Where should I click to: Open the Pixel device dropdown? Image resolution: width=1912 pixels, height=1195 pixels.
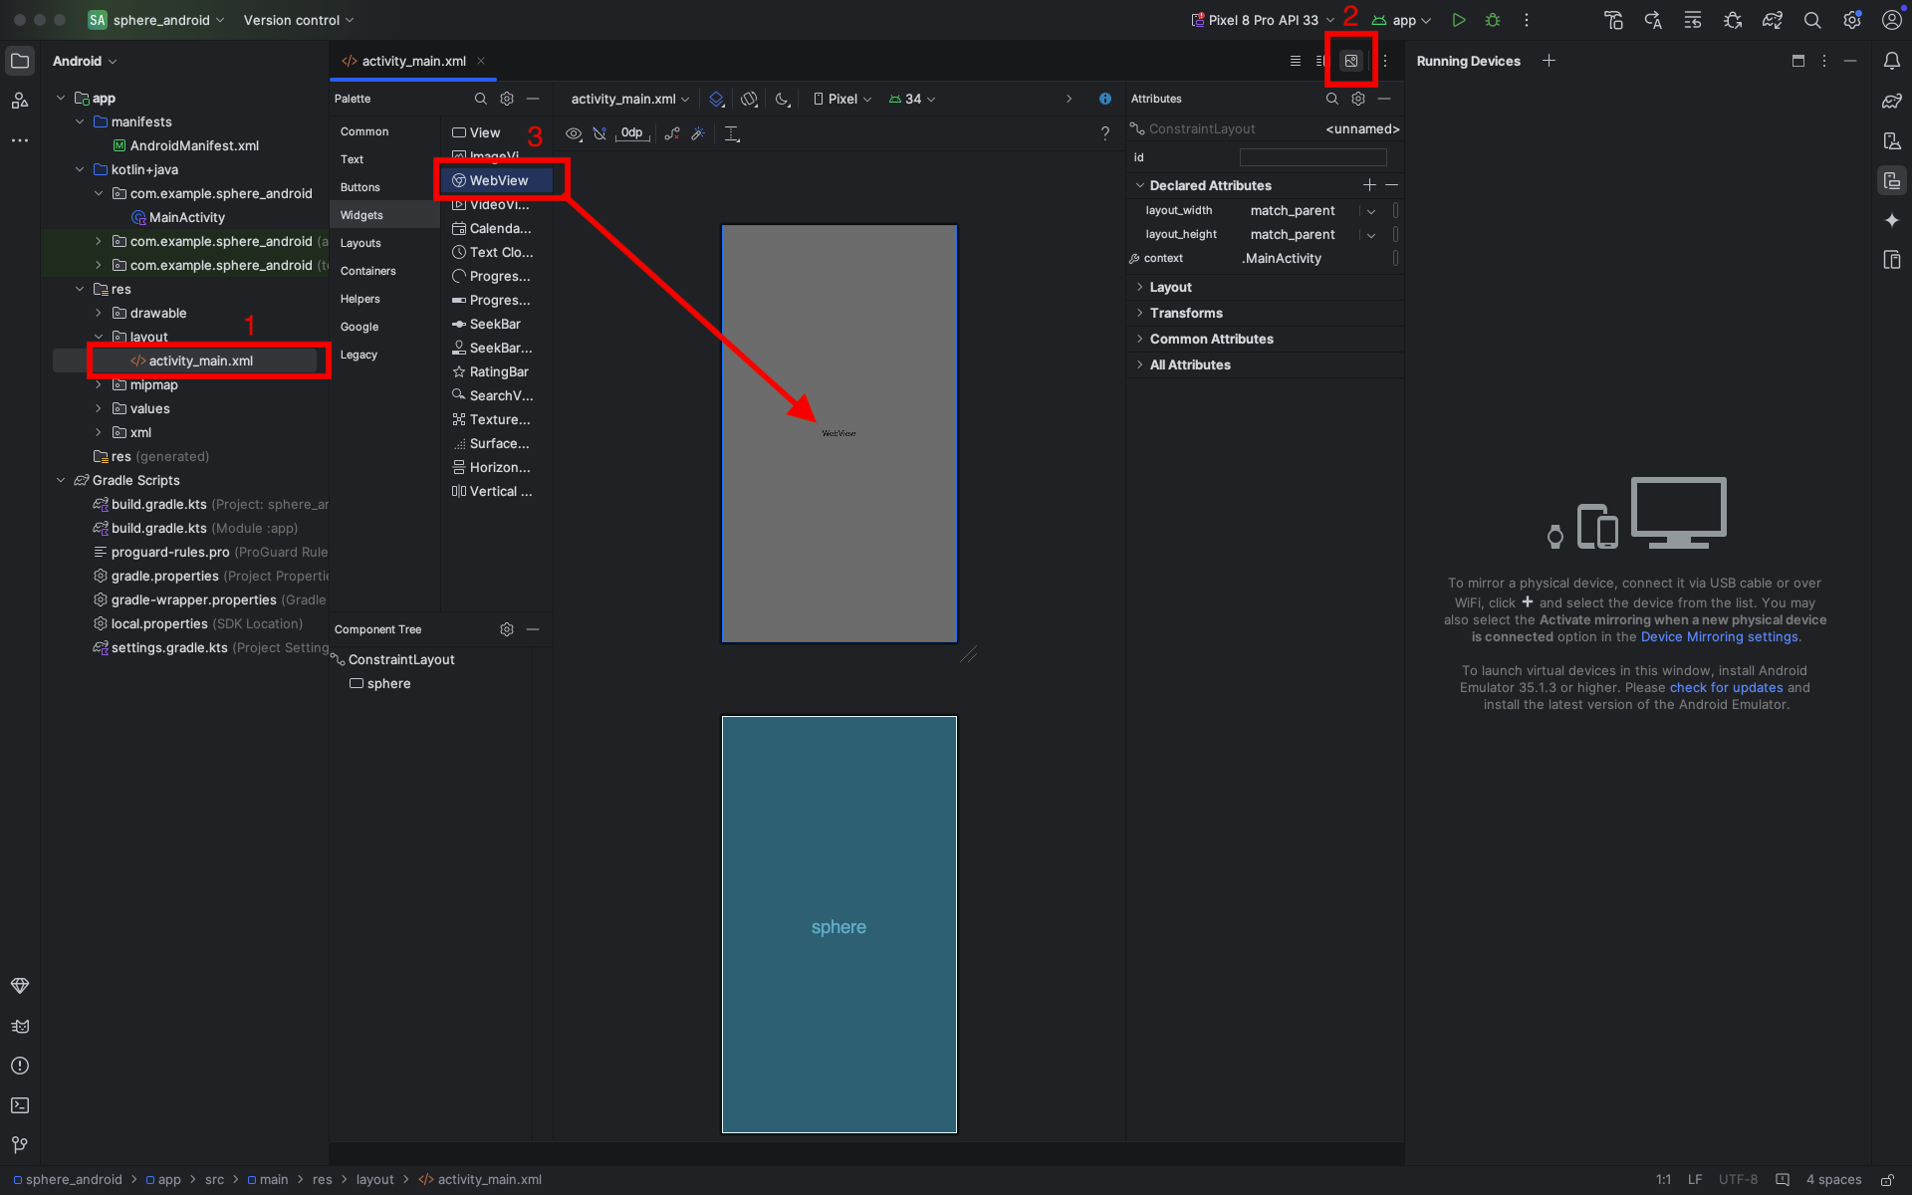tap(842, 100)
